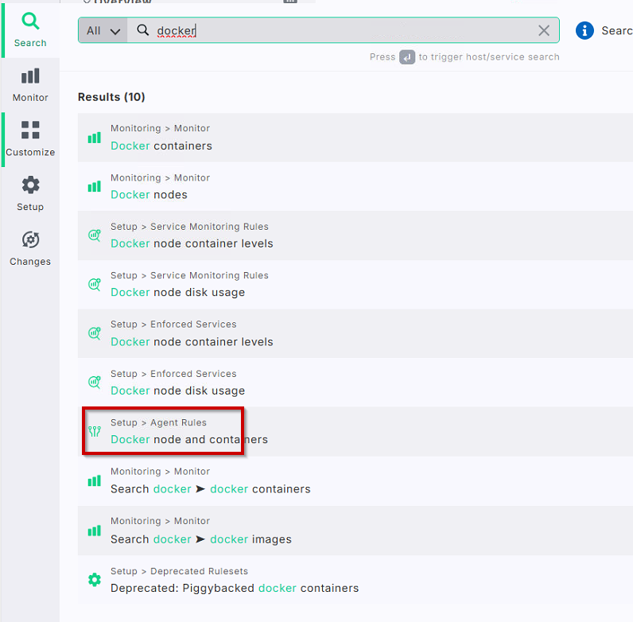Open Service Monitoring Rules Docker node disk usage

click(177, 293)
